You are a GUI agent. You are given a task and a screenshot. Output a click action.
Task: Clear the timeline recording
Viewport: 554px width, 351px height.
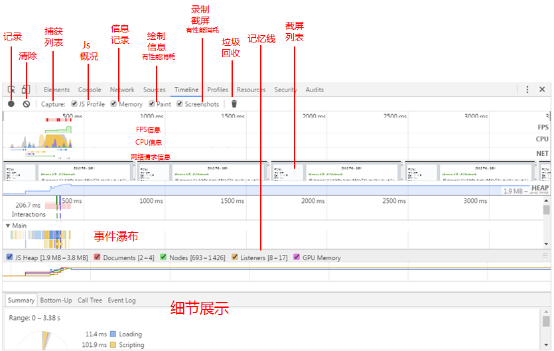(x=26, y=104)
